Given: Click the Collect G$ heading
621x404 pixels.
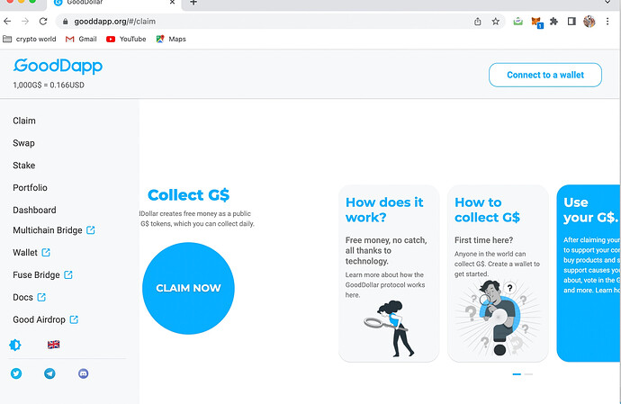Looking at the screenshot, I should (x=188, y=195).
